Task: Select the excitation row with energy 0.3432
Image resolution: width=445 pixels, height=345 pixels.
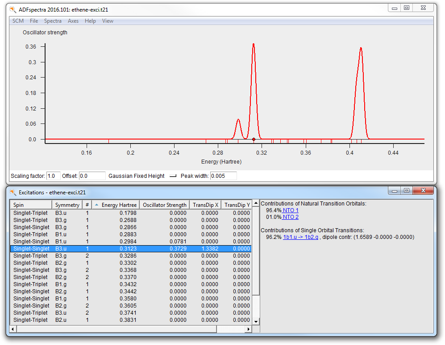Action: pos(131,284)
